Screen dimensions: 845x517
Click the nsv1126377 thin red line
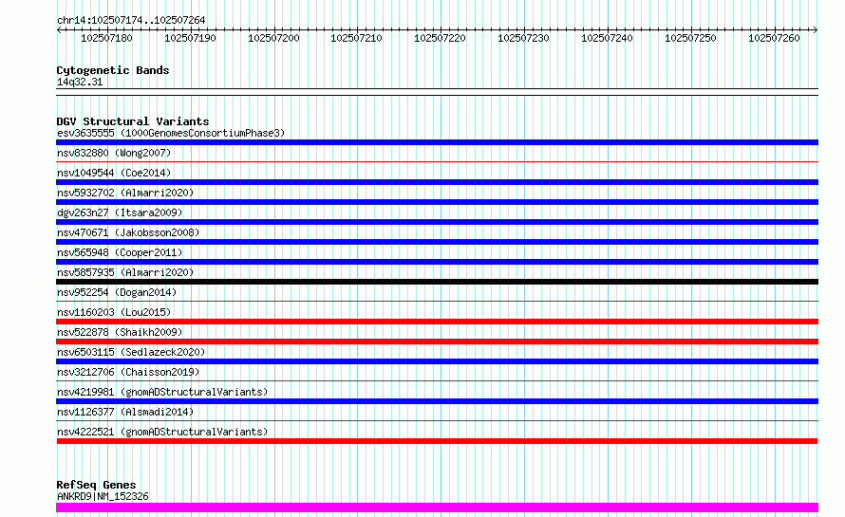[437, 420]
